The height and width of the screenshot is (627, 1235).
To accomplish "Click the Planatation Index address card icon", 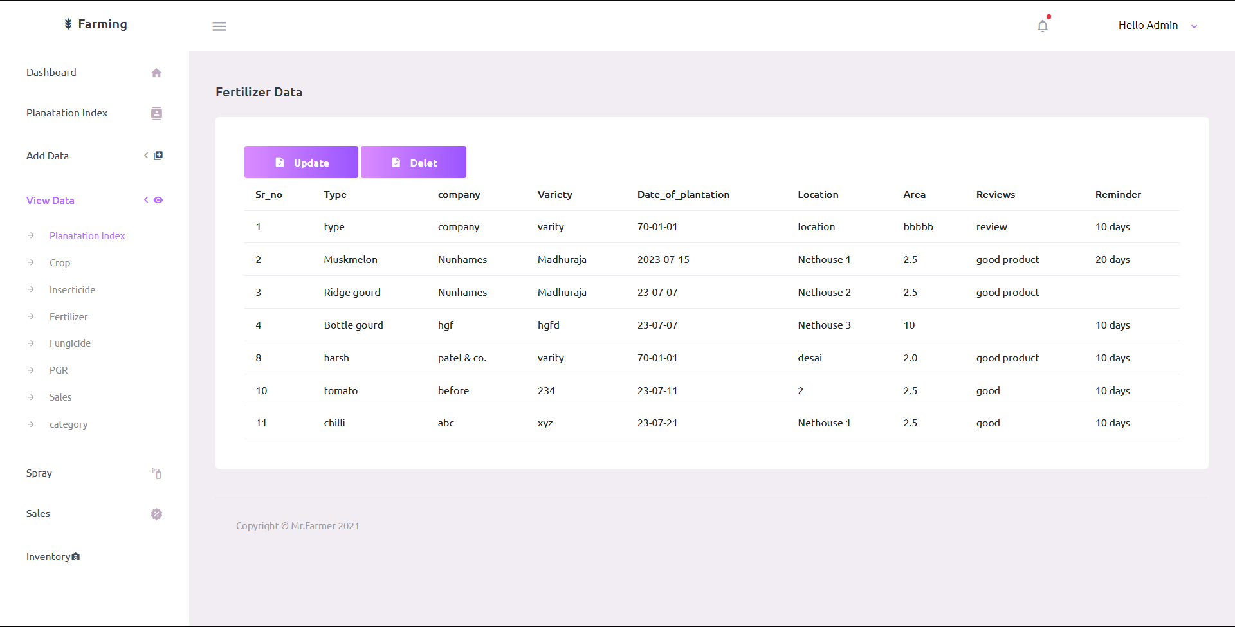I will tap(156, 113).
